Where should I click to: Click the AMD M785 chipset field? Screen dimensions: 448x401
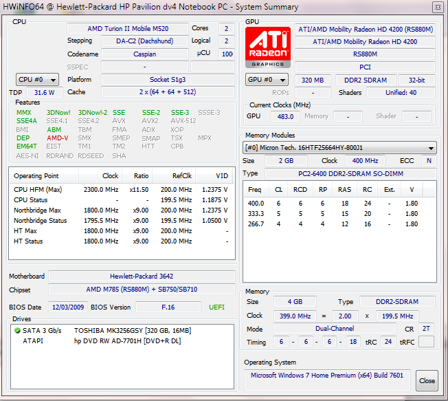(x=142, y=290)
